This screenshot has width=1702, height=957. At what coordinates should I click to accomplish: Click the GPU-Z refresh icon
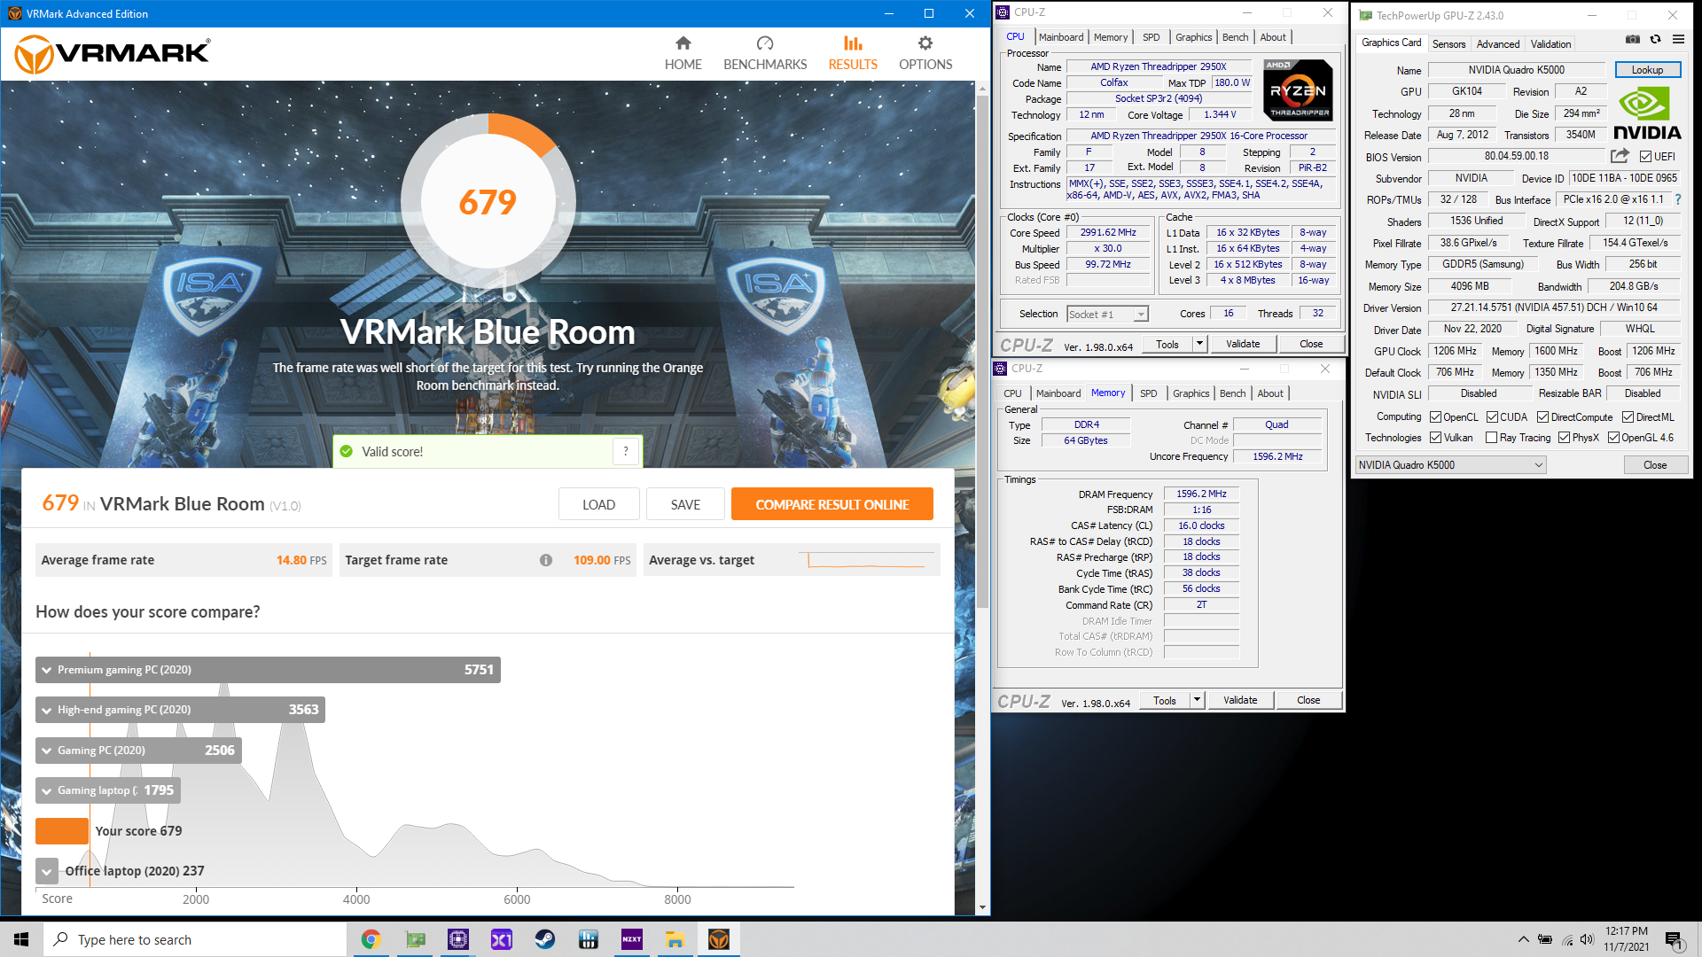pyautogui.click(x=1655, y=39)
